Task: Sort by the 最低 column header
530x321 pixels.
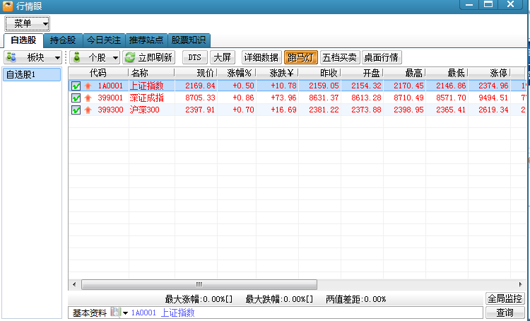Action: [x=447, y=73]
